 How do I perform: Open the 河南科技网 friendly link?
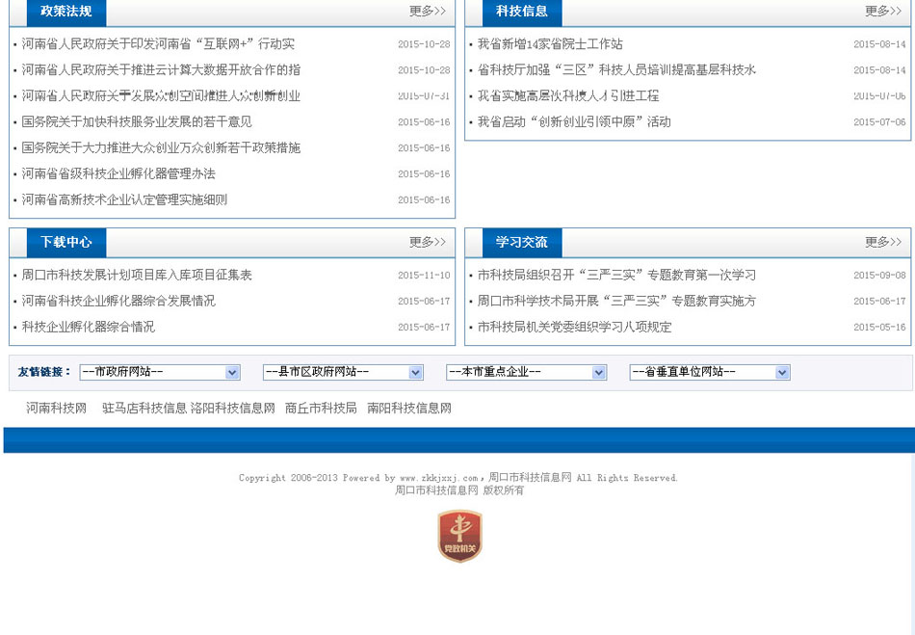coord(56,408)
